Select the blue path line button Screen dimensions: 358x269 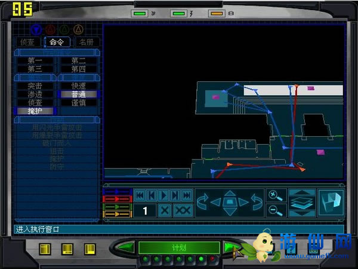118,192
